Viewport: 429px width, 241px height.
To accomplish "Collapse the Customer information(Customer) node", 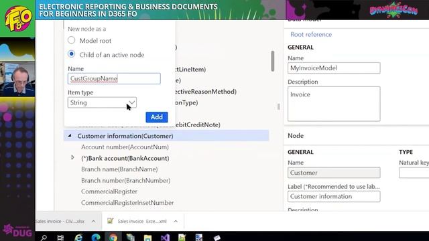I will coord(70,136).
